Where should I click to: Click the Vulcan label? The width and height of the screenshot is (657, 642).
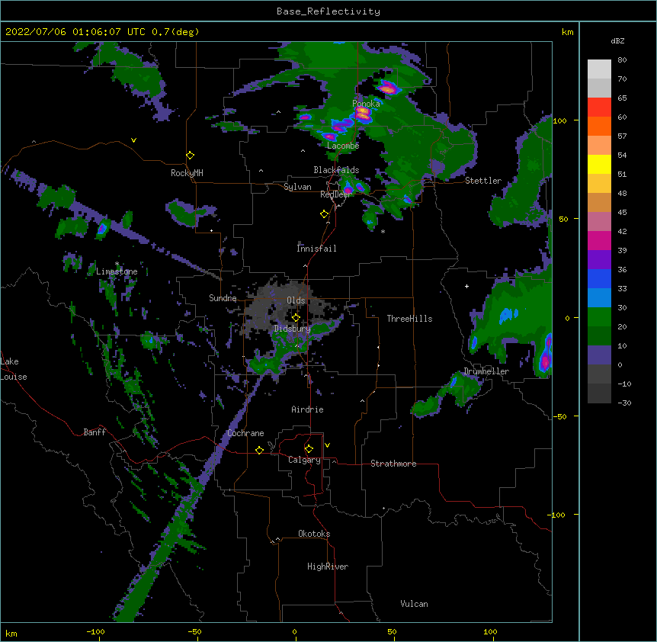[414, 604]
